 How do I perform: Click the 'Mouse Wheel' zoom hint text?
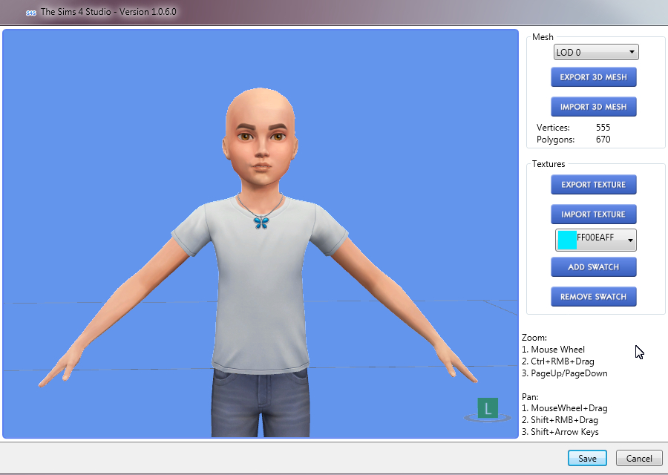coord(557,350)
